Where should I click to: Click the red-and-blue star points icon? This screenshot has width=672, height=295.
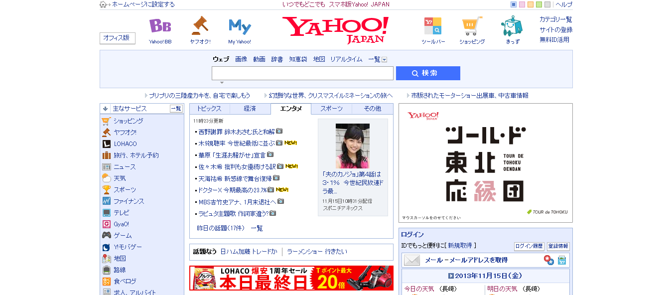(x=548, y=260)
